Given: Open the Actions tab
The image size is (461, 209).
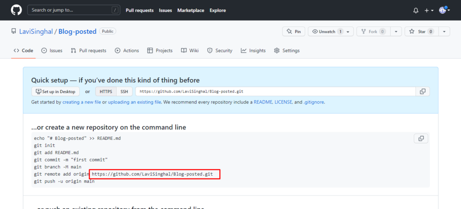Looking at the screenshot, I should [127, 50].
